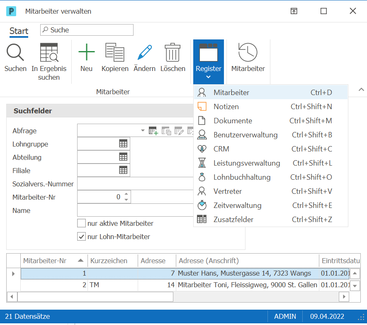Screen dimensions: 367x325
Task: Uncheck nur Lohn-Mitarbeiter checkbox
Action: [81, 237]
